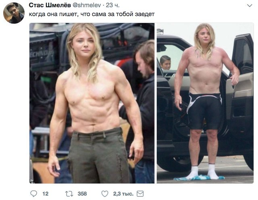
Task: View the right photo beside the black truck
Action: (205, 103)
